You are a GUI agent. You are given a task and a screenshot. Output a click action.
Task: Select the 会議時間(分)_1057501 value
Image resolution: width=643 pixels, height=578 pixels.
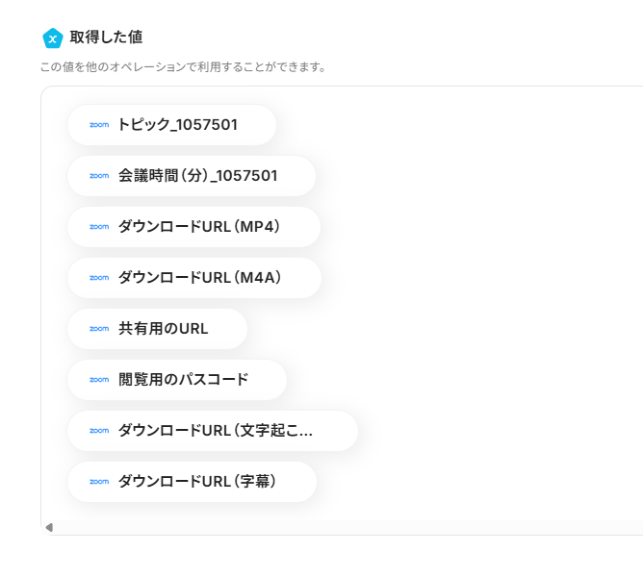coord(197,176)
